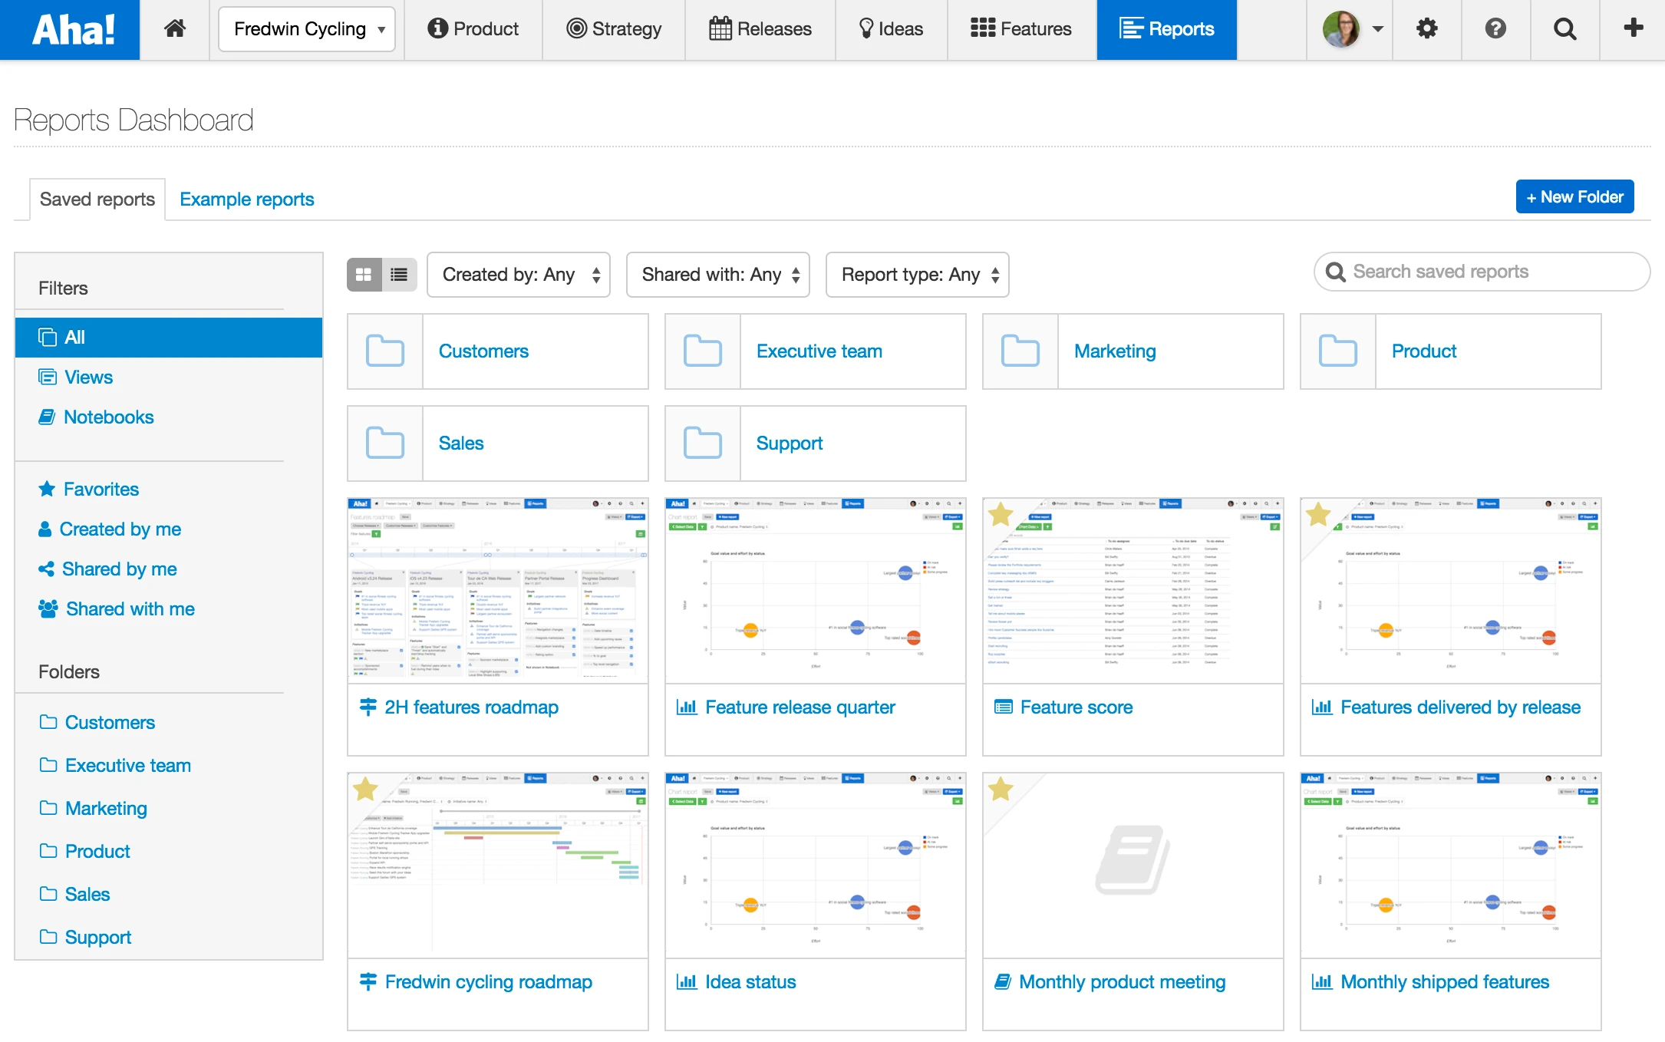
Task: Expand the Report type: Any filter
Action: point(918,275)
